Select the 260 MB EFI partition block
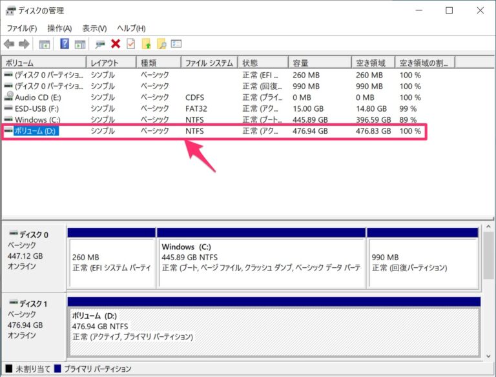Viewport: 496px width, 377px height. click(112, 258)
